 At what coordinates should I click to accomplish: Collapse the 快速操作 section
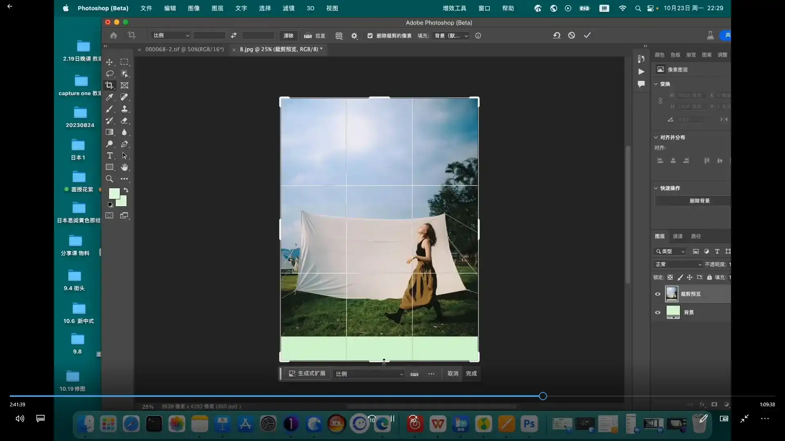coord(656,188)
